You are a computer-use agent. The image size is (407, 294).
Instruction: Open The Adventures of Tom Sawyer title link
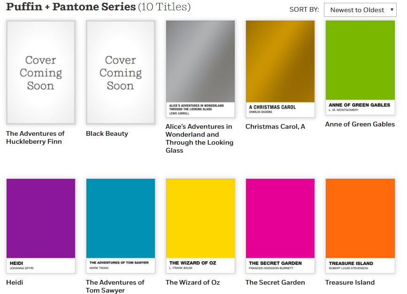point(115,287)
